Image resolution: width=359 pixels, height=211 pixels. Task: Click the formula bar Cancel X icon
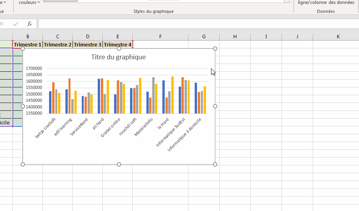[2, 24]
